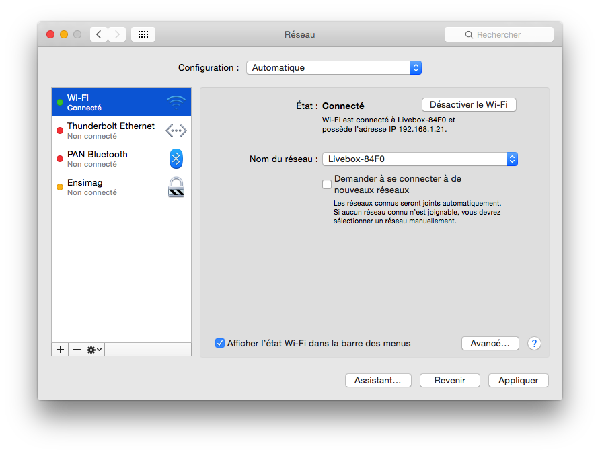Screen dimensions: 600x454
Task: Click the red status dot of PAN Bluetooth
Action: coord(60,159)
